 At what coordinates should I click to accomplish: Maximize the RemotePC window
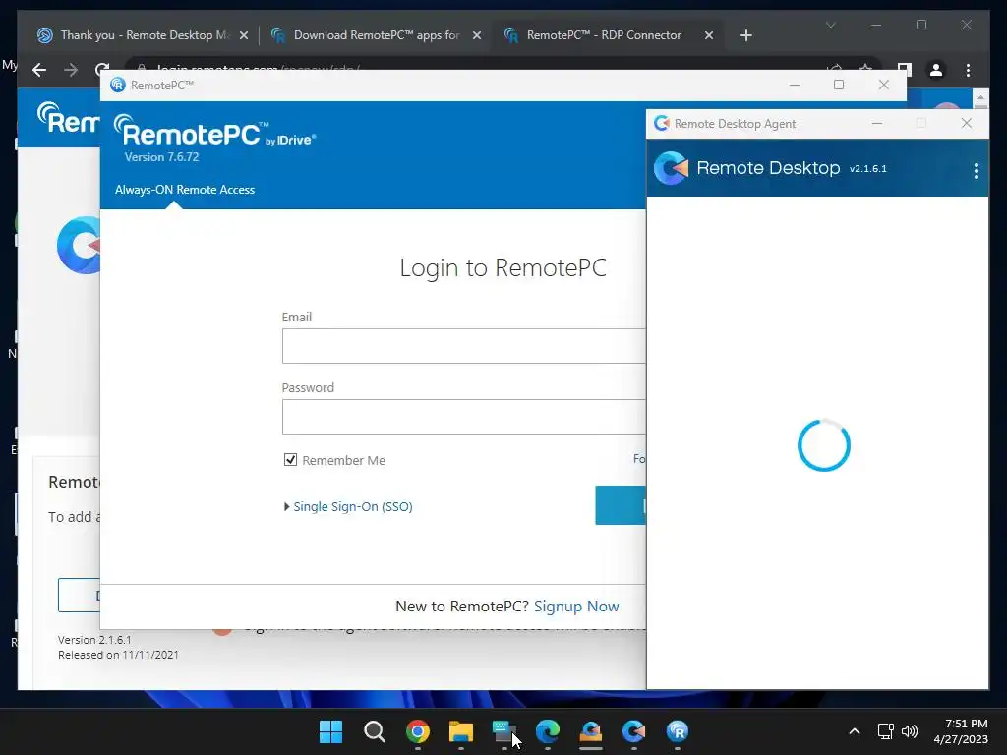point(839,85)
